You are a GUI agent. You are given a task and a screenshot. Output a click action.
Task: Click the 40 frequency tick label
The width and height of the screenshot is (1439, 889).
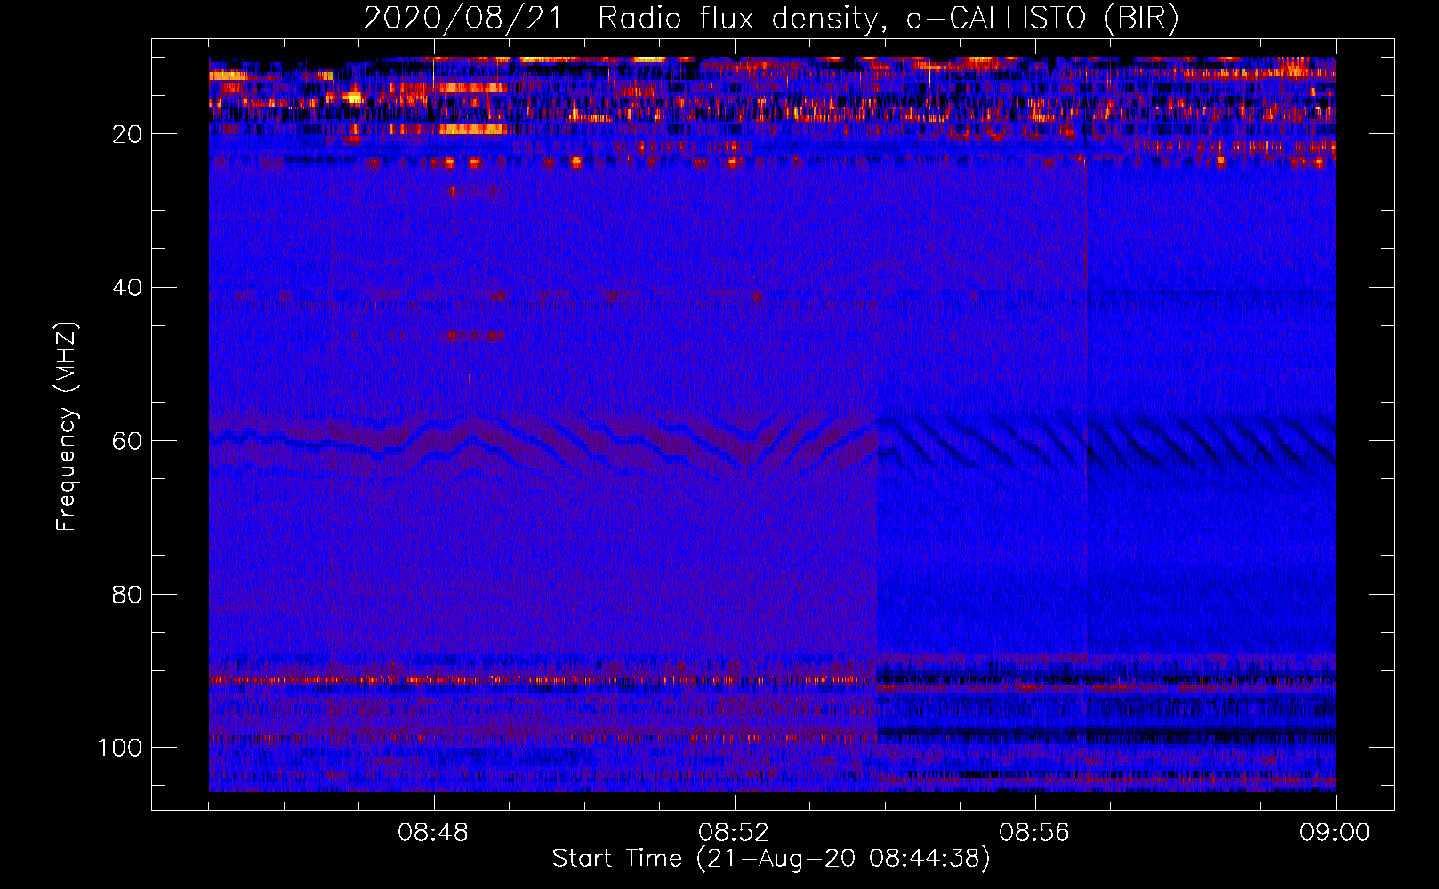127,288
